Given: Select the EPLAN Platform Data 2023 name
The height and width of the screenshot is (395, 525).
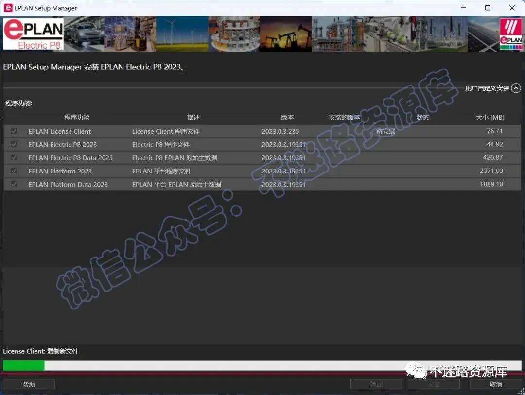Looking at the screenshot, I should click(x=68, y=184).
